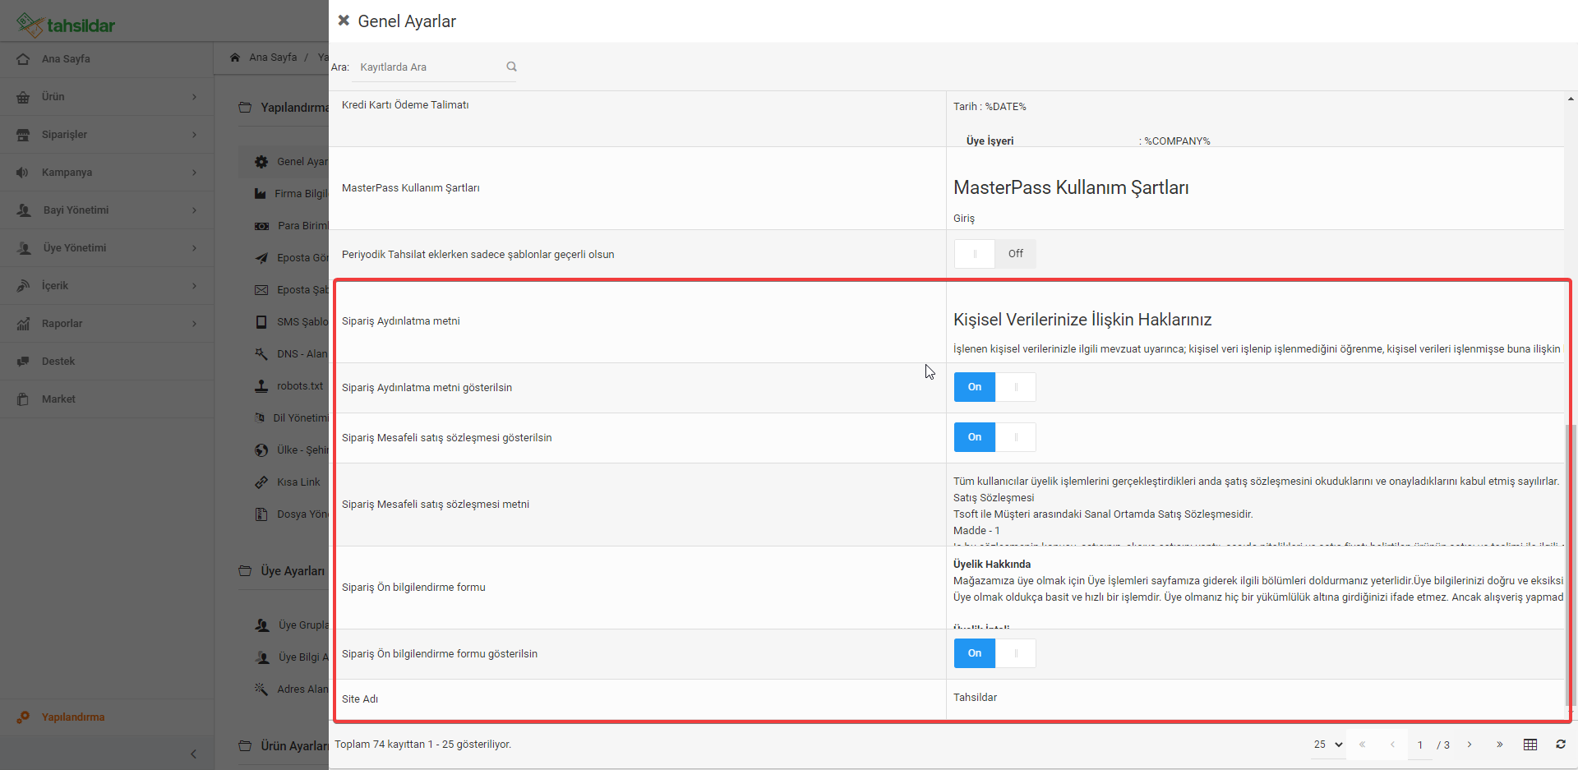Open Destek in the sidebar
This screenshot has height=770, width=1578.
tap(107, 362)
